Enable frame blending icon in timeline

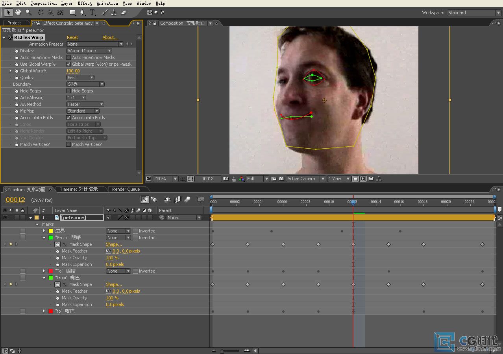click(178, 200)
